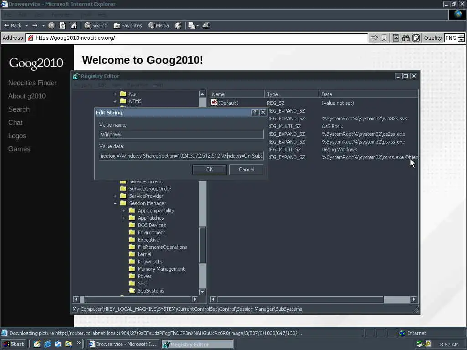467x350 pixels.
Task: Click the address bar URL field
Action: click(197, 38)
